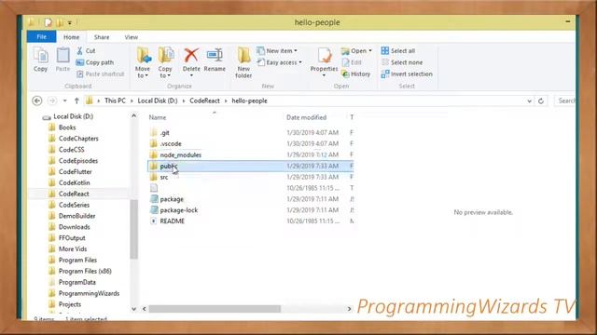Screen dimensions: 597x335
Task: Click the horizontal scrollbar right arrow
Action: [349, 309]
